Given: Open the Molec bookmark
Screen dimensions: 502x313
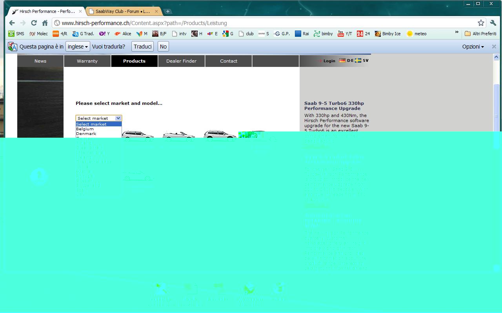Looking at the screenshot, I should click(38, 34).
